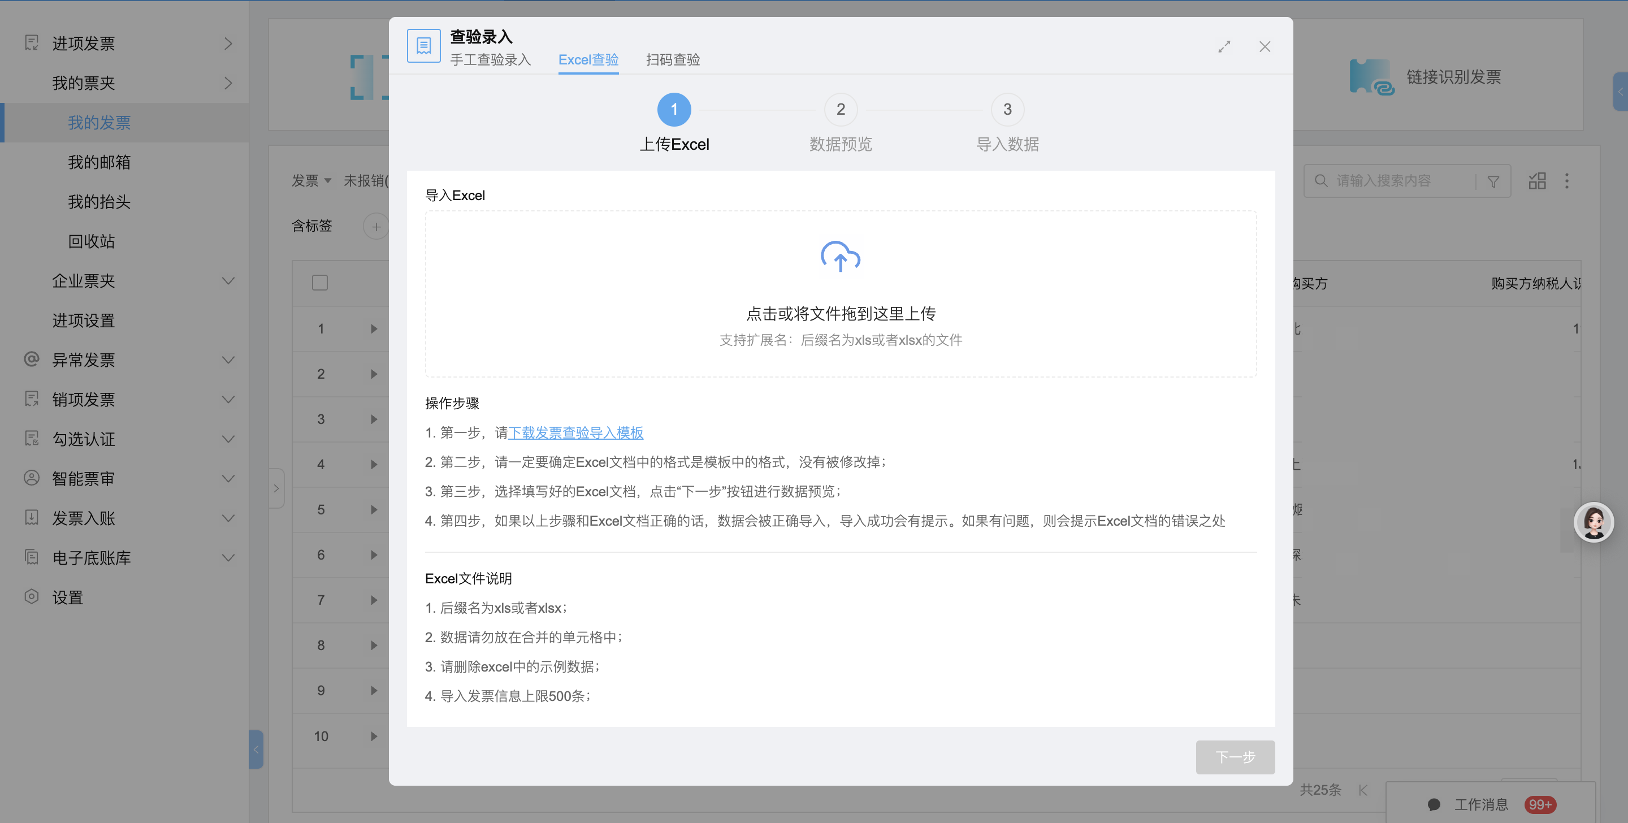Screen dimensions: 1628x823
Task: Click the 下一步 button
Action: point(1235,757)
